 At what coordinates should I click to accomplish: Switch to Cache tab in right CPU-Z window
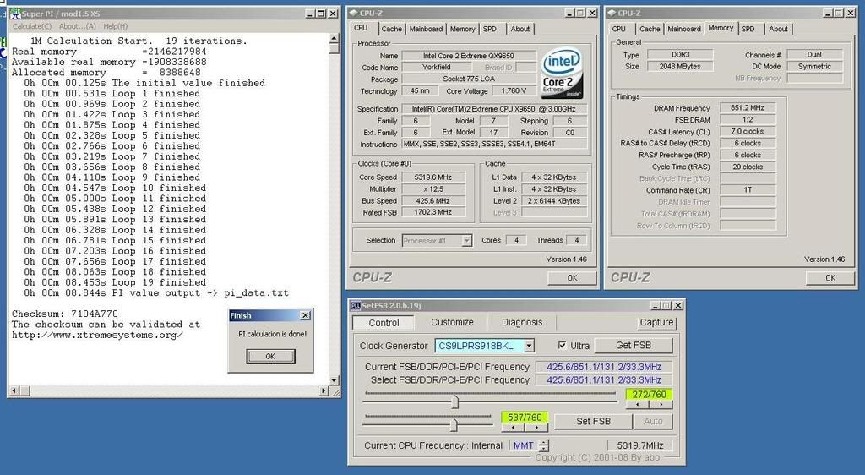click(x=650, y=29)
